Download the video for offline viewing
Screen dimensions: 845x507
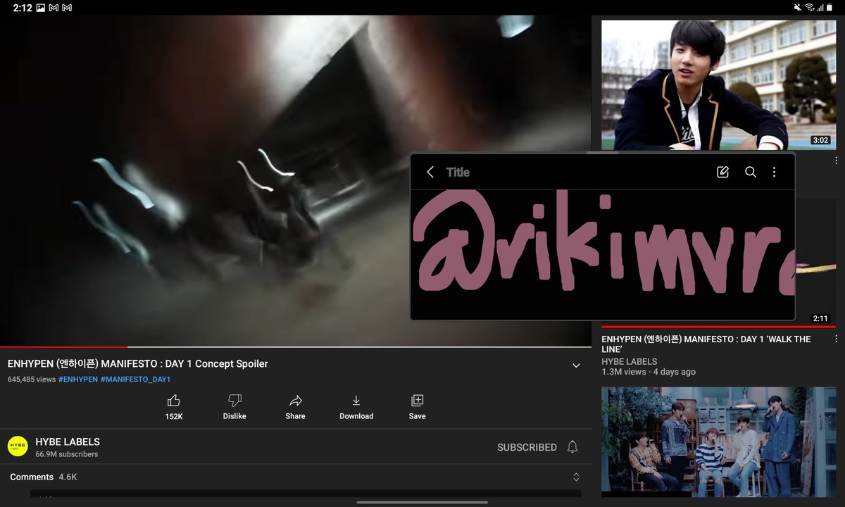[x=356, y=401]
